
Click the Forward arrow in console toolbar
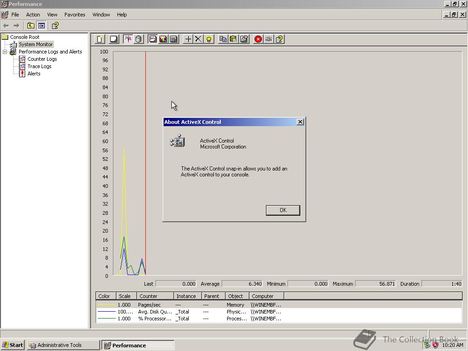pyautogui.click(x=16, y=26)
